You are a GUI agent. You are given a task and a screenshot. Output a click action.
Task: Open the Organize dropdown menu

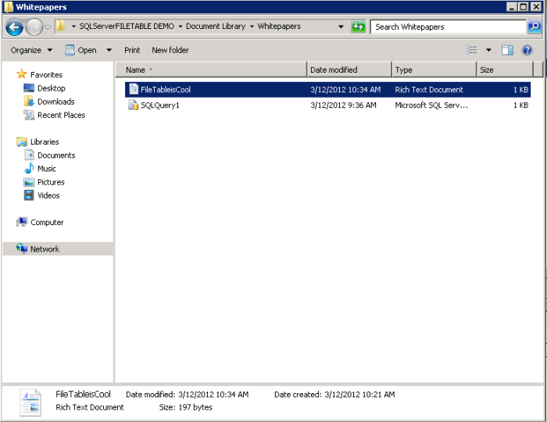click(31, 50)
